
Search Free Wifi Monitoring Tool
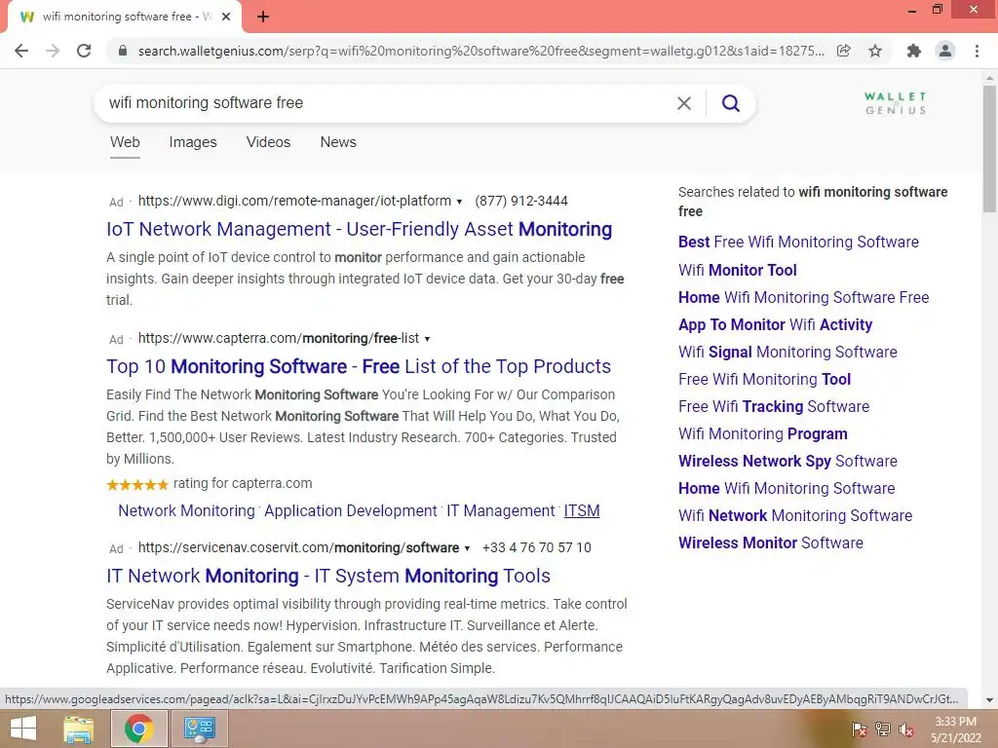[x=764, y=380]
